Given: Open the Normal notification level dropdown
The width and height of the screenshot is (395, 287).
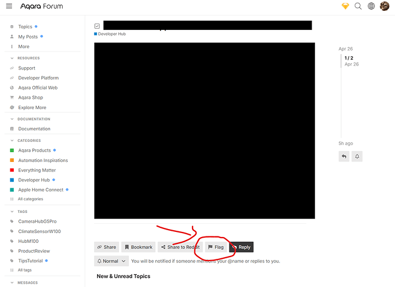Looking at the screenshot, I should tap(112, 261).
